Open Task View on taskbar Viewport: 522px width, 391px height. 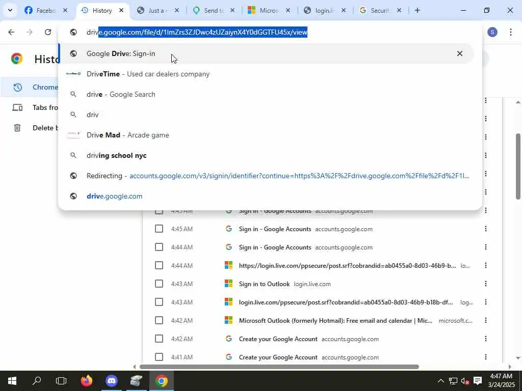(61, 381)
